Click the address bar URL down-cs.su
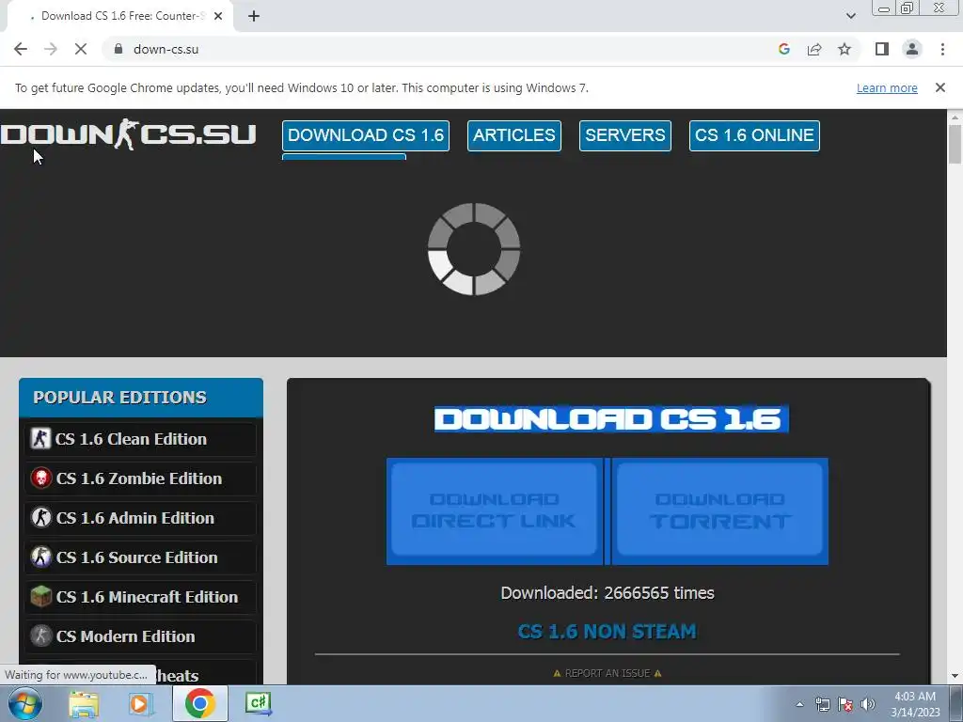 click(x=166, y=49)
